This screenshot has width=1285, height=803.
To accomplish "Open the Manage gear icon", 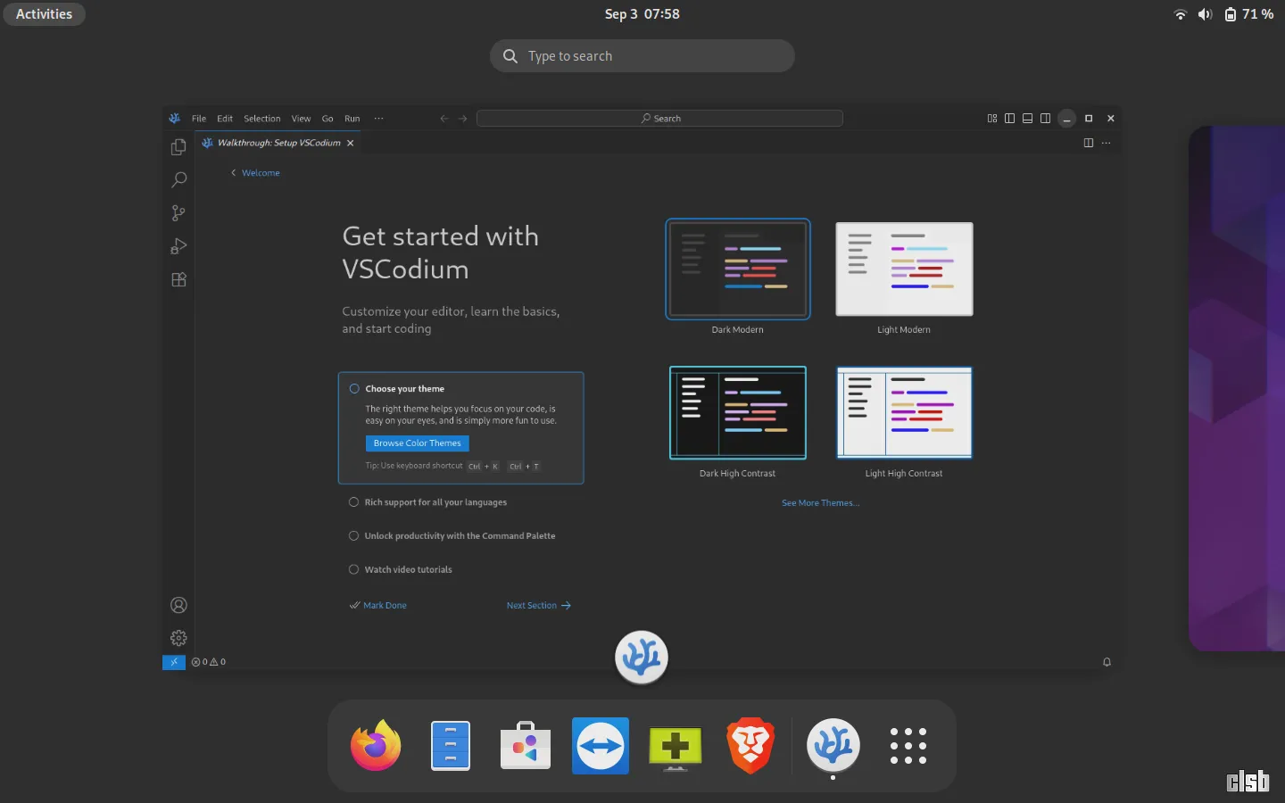I will (178, 638).
